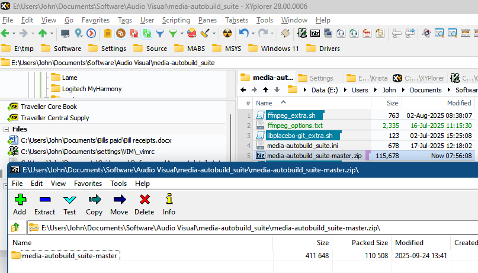The width and height of the screenshot is (478, 273).
Task: Switch to the C:...\XYplorer tab
Action: click(419, 78)
